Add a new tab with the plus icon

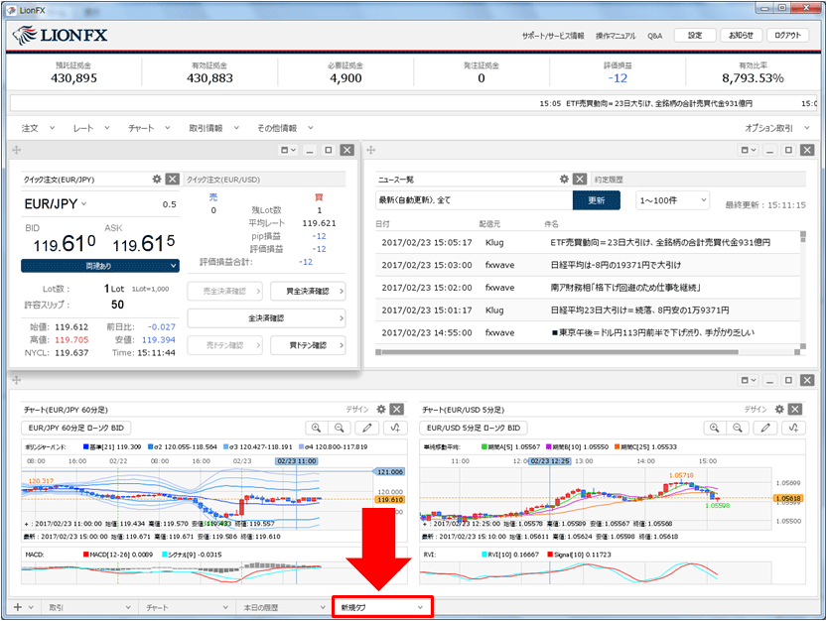point(18,607)
